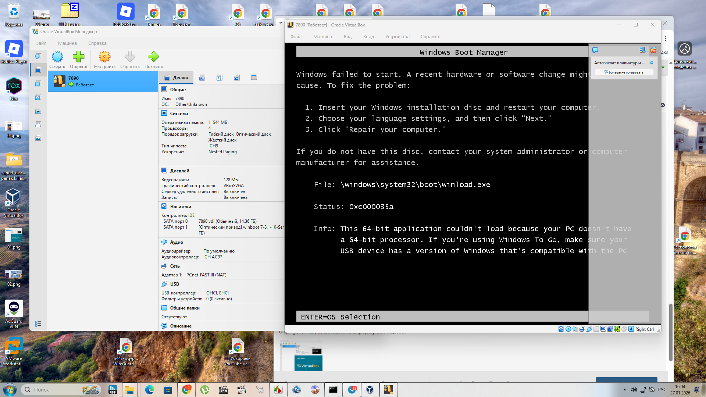Image resolution: width=706 pixels, height=397 pixels.
Task: Open Настроить settings gear
Action: click(104, 57)
